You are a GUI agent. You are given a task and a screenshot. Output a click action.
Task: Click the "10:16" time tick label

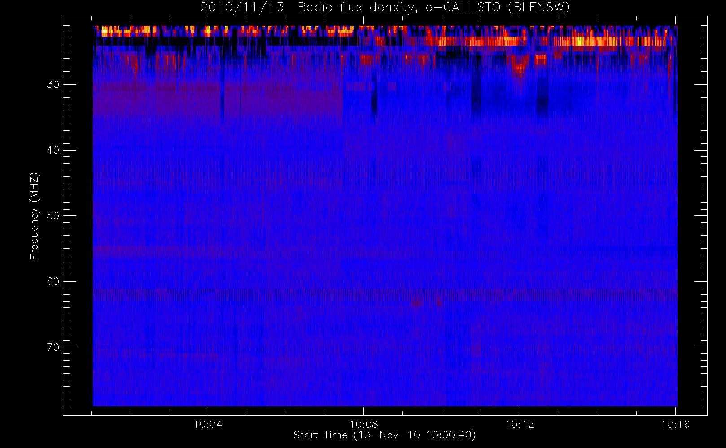[x=675, y=424]
